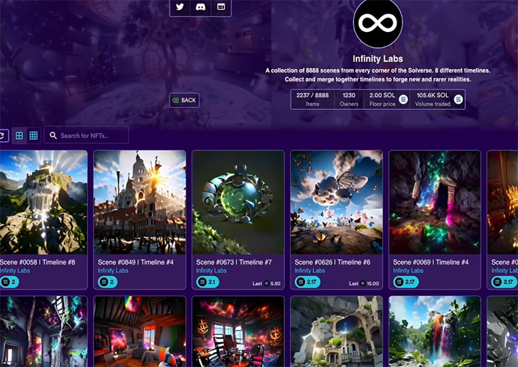Click Infinity Labs link under Scene #0626
The height and width of the screenshot is (367, 518).
310,271
